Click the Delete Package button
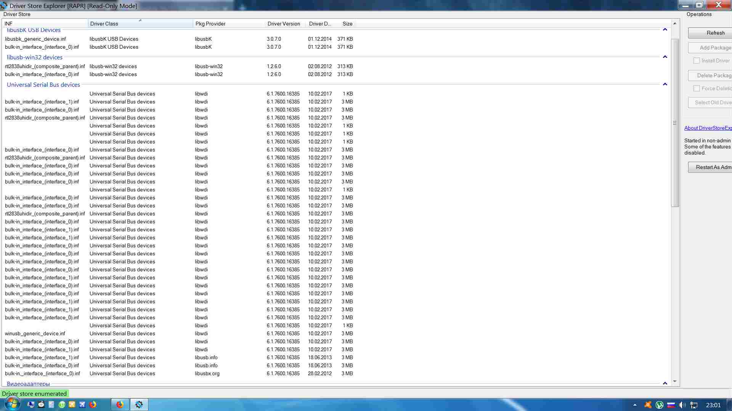 tap(710, 75)
